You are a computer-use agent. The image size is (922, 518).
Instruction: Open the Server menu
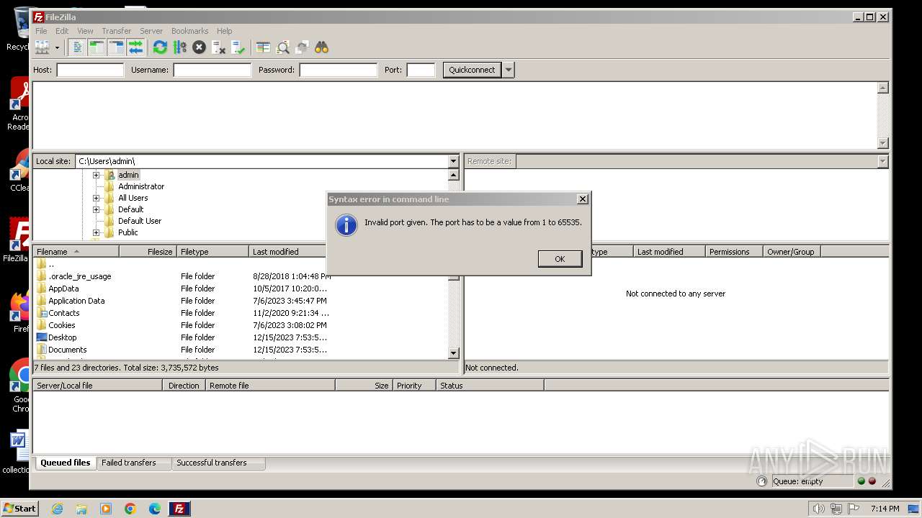pos(151,31)
